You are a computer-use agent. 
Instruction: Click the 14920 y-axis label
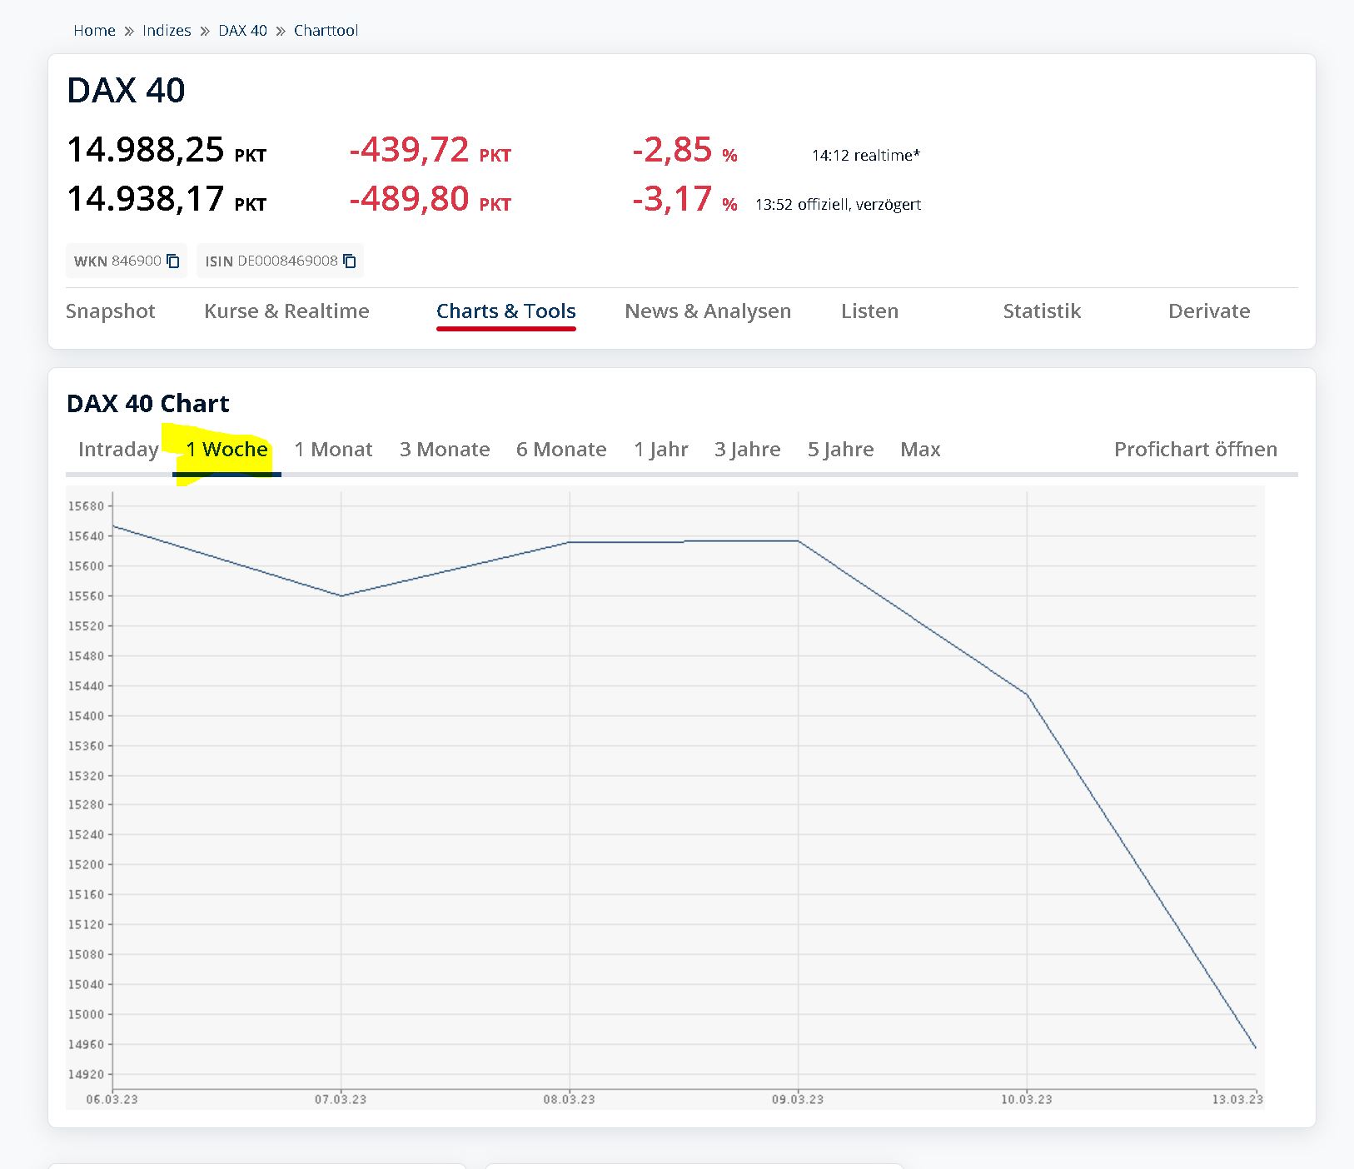(87, 1074)
